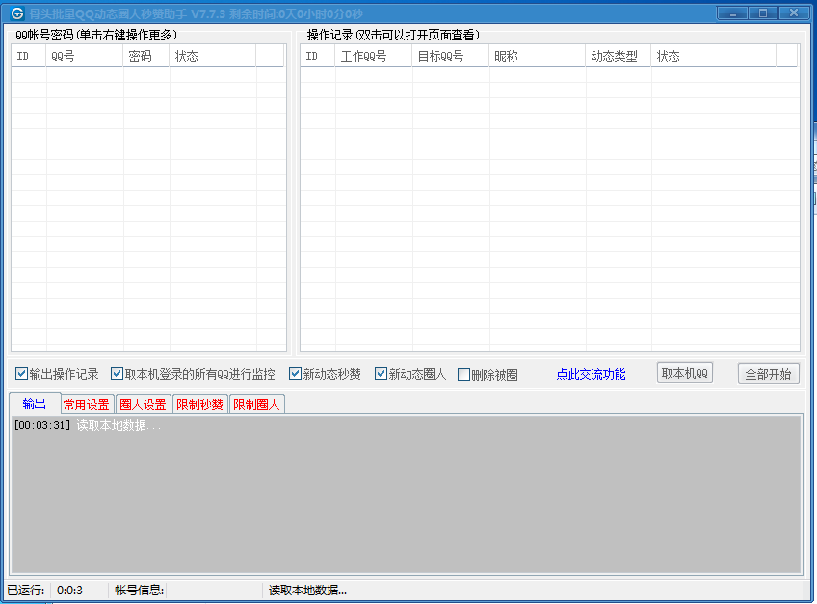The height and width of the screenshot is (604, 817).
Task: Click the 目标QQ号 column header
Action: click(x=451, y=56)
